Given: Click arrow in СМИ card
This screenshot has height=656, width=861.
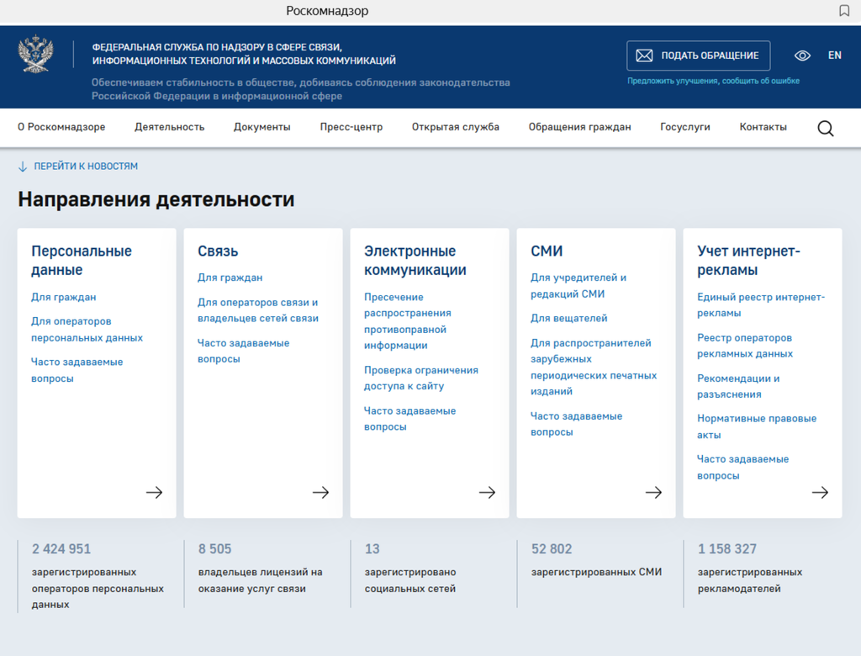Looking at the screenshot, I should pyautogui.click(x=653, y=493).
